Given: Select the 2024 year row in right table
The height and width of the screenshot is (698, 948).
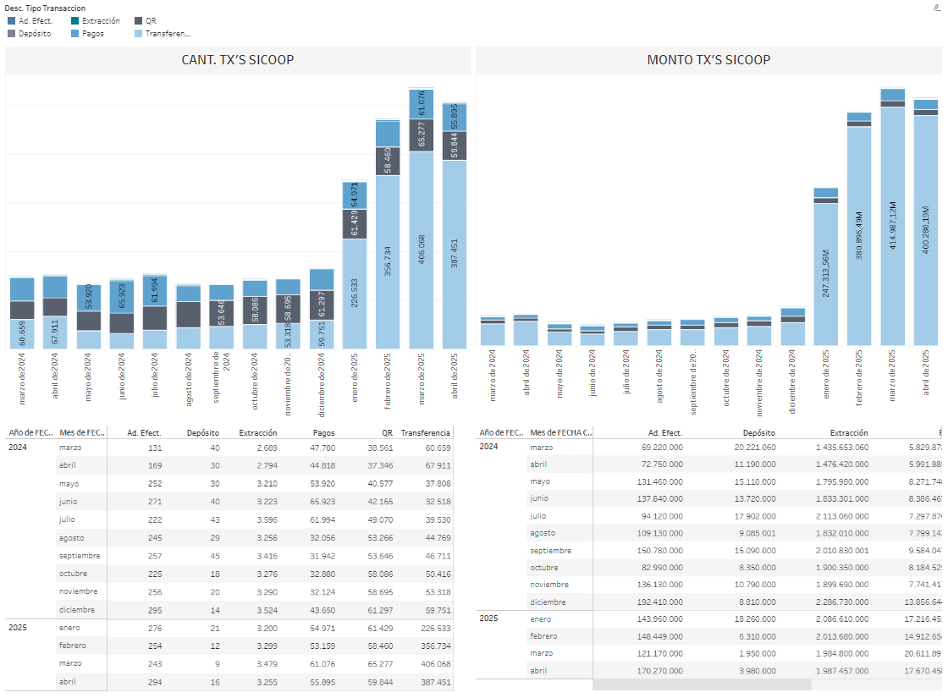Looking at the screenshot, I should click(x=489, y=447).
